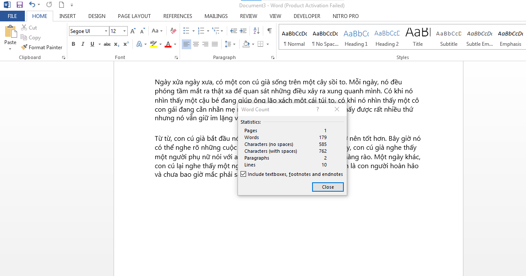526x276 pixels.
Task: Click the Redo repeat icon
Action: click(x=49, y=5)
